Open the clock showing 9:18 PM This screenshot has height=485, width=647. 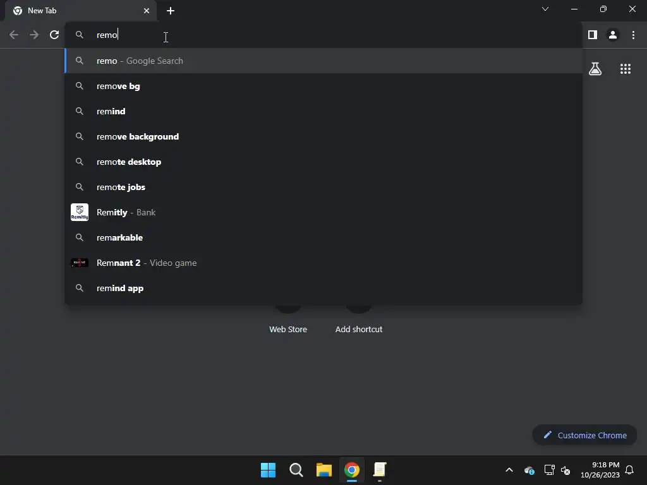[600, 470]
